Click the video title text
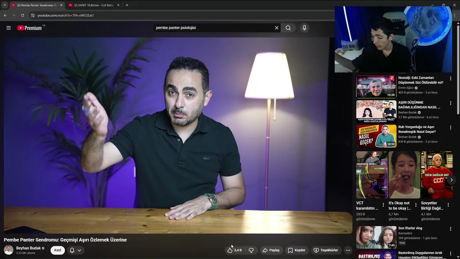 pos(65,240)
